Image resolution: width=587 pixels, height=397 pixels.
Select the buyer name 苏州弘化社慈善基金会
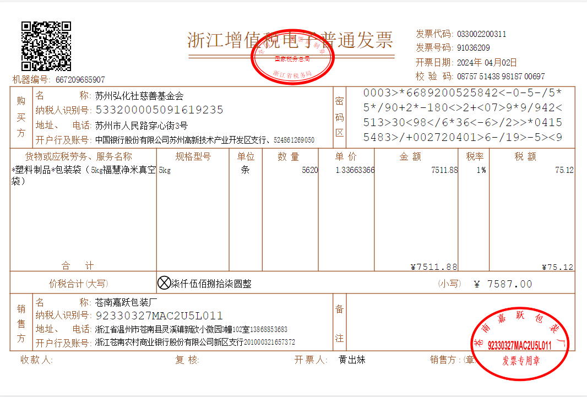tap(139, 96)
